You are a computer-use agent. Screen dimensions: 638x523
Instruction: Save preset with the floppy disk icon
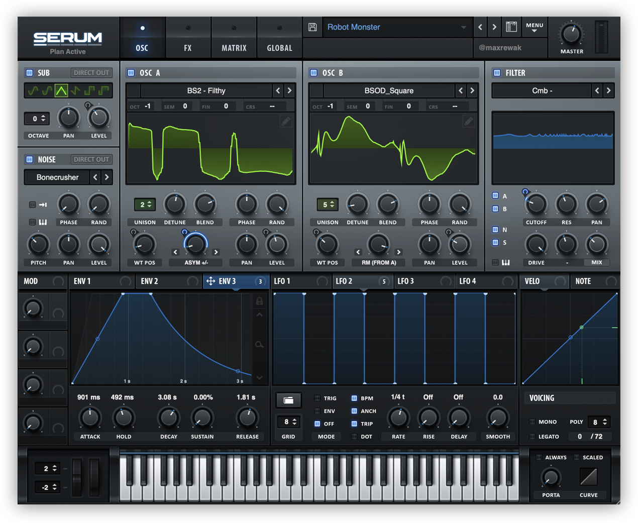(x=312, y=27)
